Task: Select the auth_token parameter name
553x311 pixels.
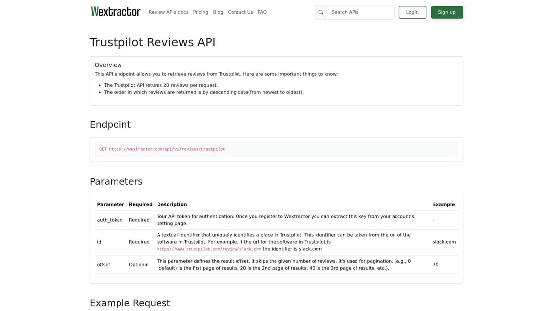Action: (x=110, y=220)
